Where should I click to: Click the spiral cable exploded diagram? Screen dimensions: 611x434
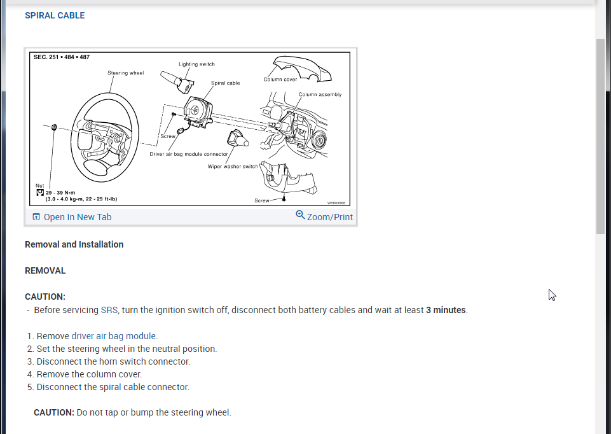tap(189, 129)
